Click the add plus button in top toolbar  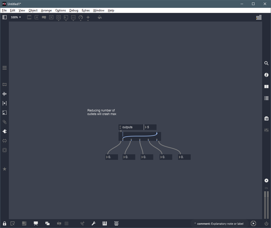(x=88, y=17)
